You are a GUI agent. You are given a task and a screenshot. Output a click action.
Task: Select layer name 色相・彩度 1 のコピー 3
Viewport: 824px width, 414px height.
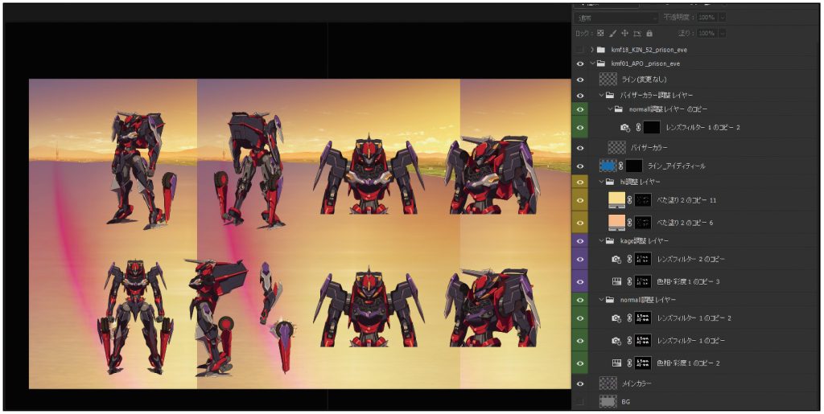[688, 281]
